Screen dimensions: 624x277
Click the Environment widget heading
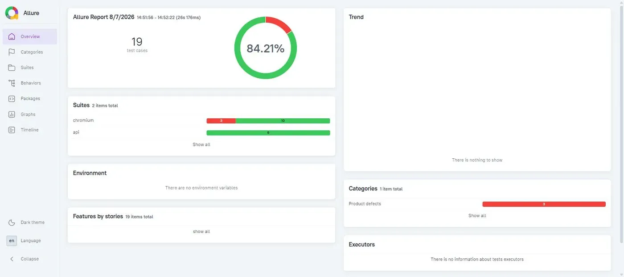90,173
